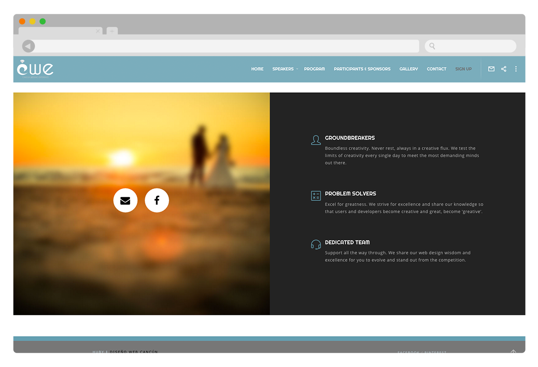The image size is (538, 367).
Task: Open the three-dot more menu
Action: [516, 69]
